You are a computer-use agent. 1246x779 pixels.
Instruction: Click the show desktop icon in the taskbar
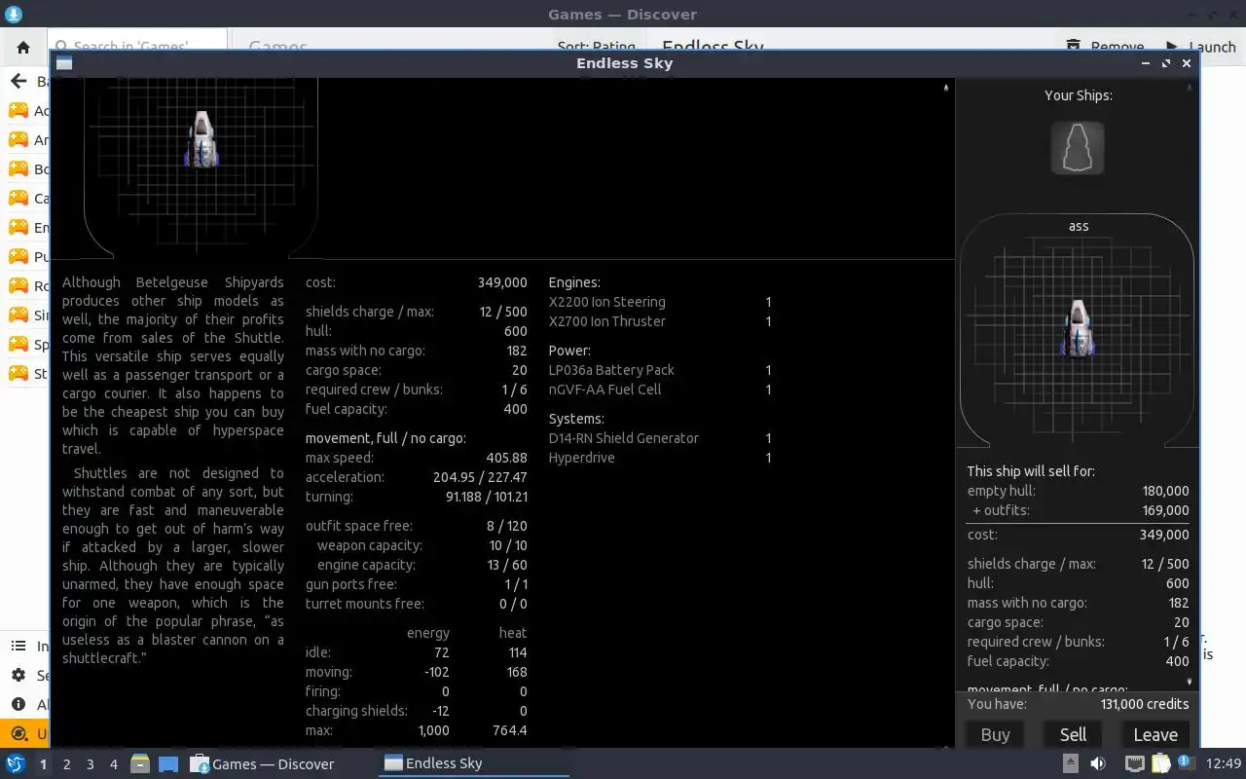tap(168, 763)
